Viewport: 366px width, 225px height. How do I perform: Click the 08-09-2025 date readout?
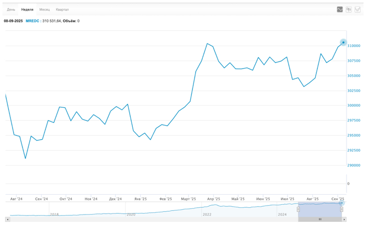pos(13,21)
